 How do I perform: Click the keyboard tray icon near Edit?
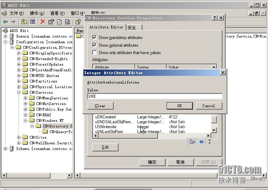tap(192, 142)
